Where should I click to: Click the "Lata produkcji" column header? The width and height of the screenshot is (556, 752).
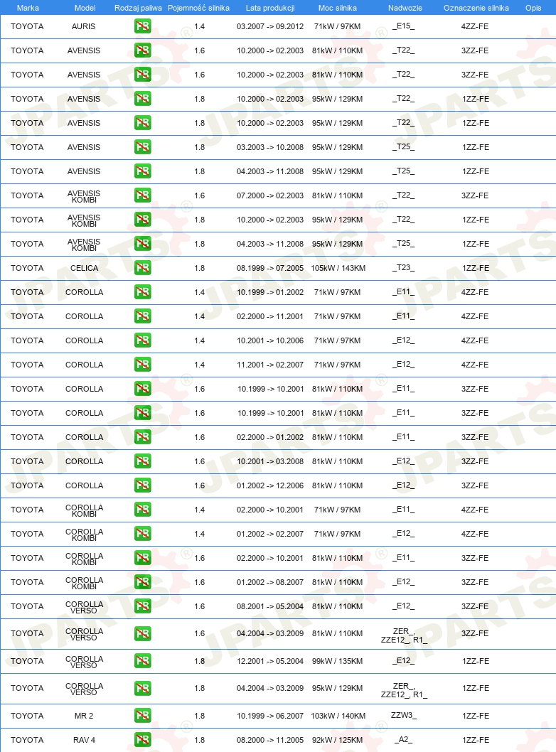[270, 8]
